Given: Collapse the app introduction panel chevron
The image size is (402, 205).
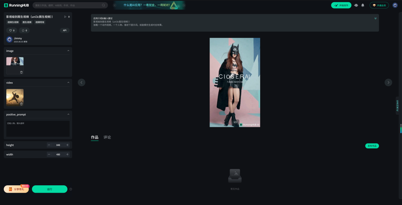Looking at the screenshot, I should coord(375,19).
